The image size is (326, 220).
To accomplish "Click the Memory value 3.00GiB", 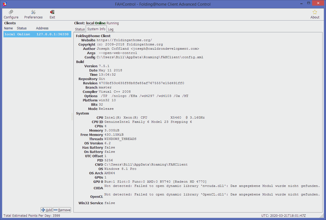I will [112, 130].
